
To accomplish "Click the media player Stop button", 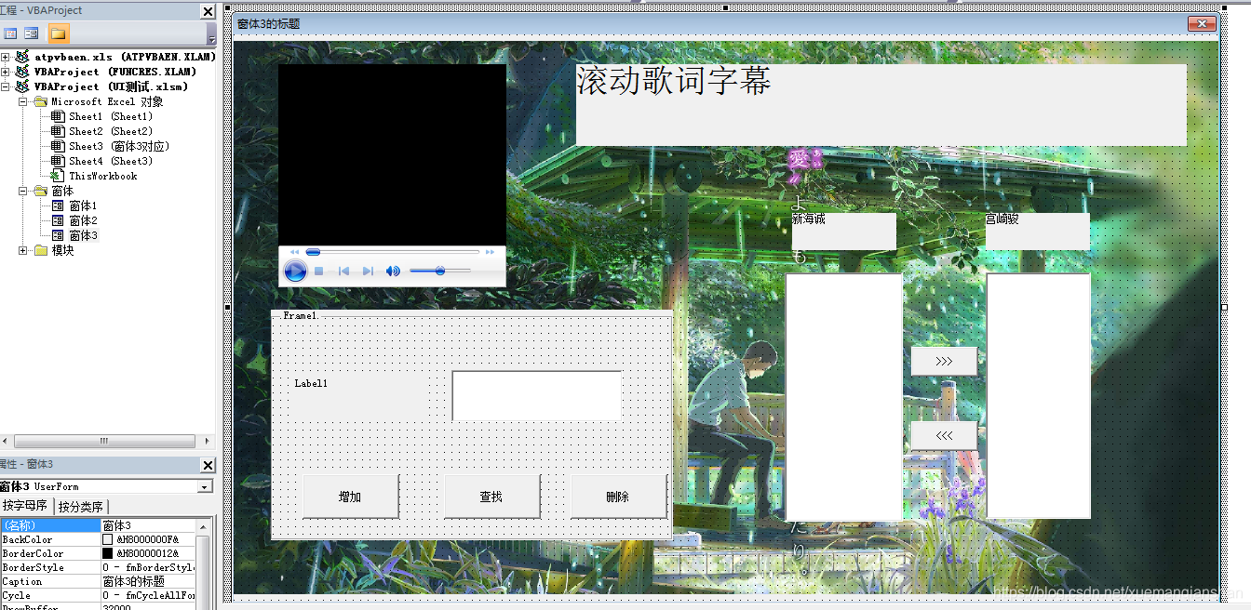I will tap(318, 272).
